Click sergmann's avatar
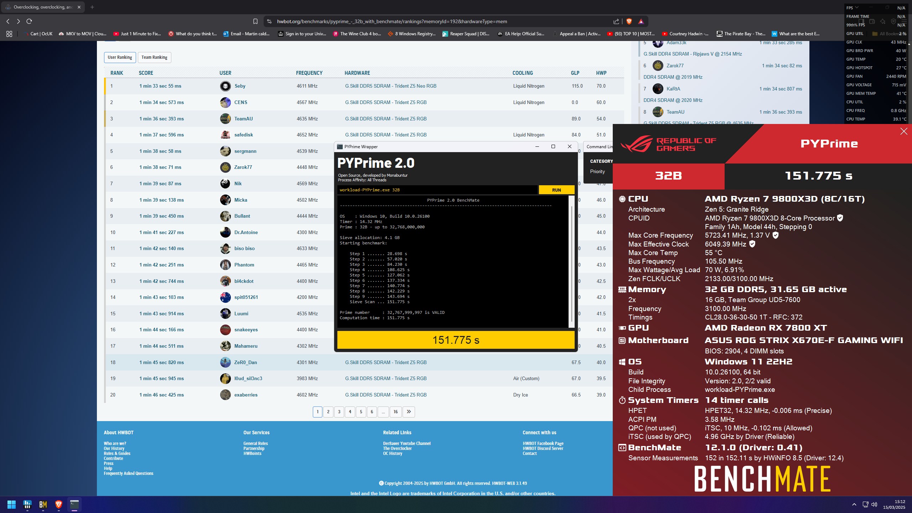This screenshot has width=912, height=513. coord(225,151)
